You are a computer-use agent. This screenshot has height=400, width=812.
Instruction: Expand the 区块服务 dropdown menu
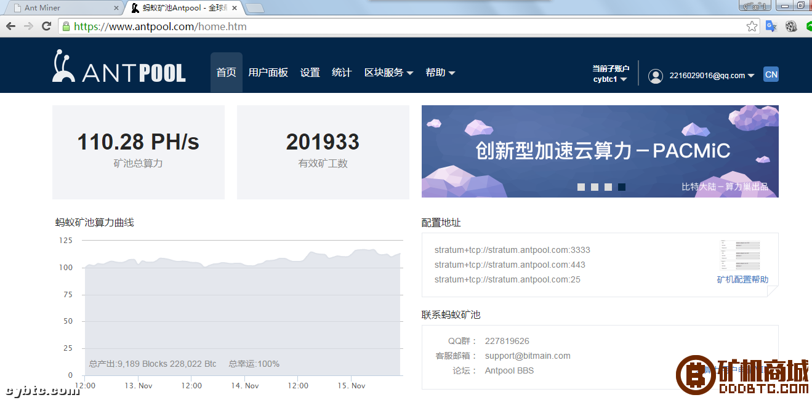(388, 73)
